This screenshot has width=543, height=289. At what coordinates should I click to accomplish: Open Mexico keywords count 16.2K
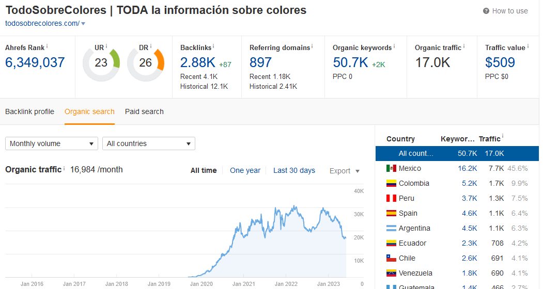coord(468,169)
